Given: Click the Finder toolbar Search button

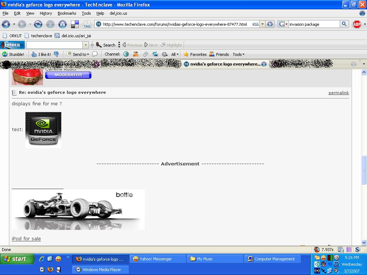Looking at the screenshot, I should (x=106, y=45).
